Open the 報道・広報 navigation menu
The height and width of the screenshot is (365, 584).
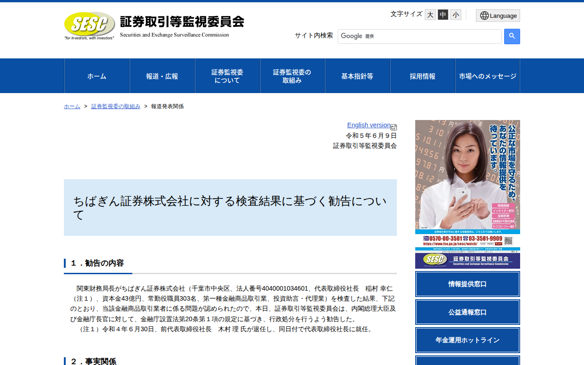pos(162,76)
